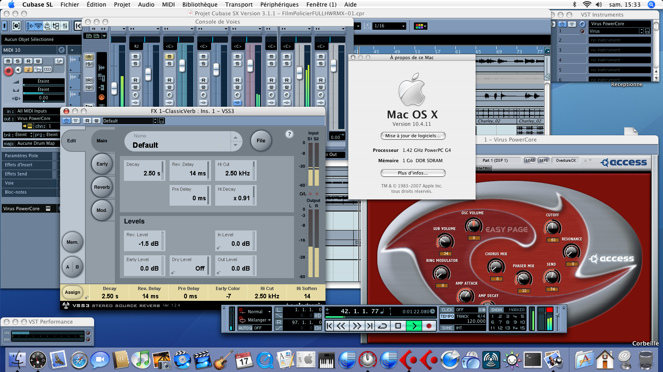This screenshot has width=663, height=372.
Task: Click the Rewind button in transport panel
Action: [x=341, y=326]
